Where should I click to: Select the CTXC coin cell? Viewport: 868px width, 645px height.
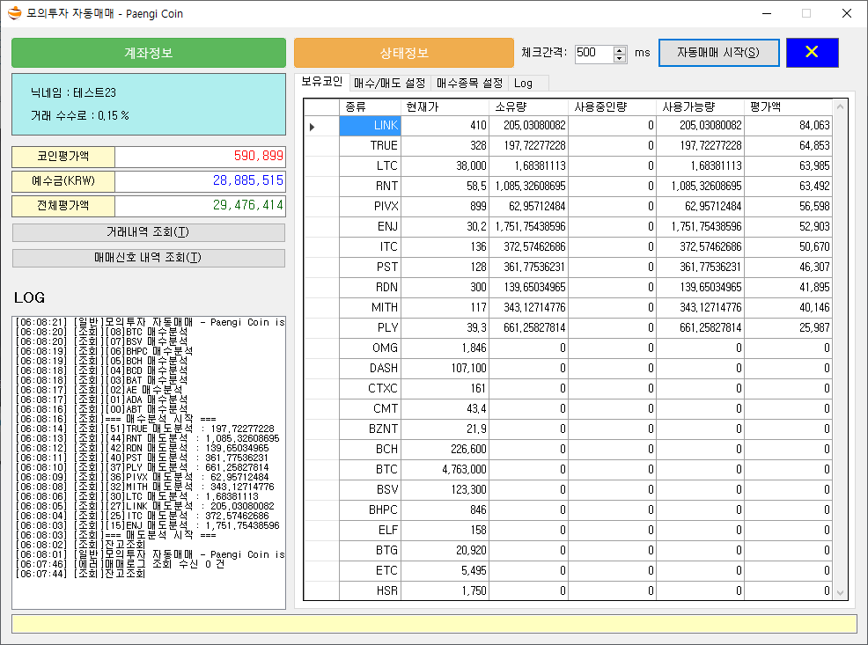pyautogui.click(x=370, y=388)
